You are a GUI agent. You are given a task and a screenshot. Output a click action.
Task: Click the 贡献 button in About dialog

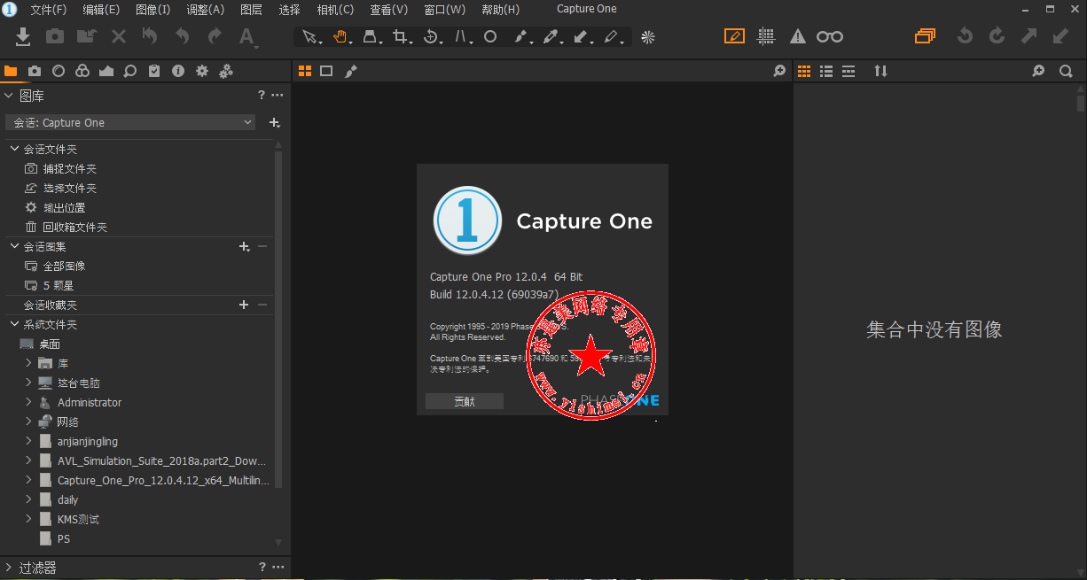pos(465,401)
